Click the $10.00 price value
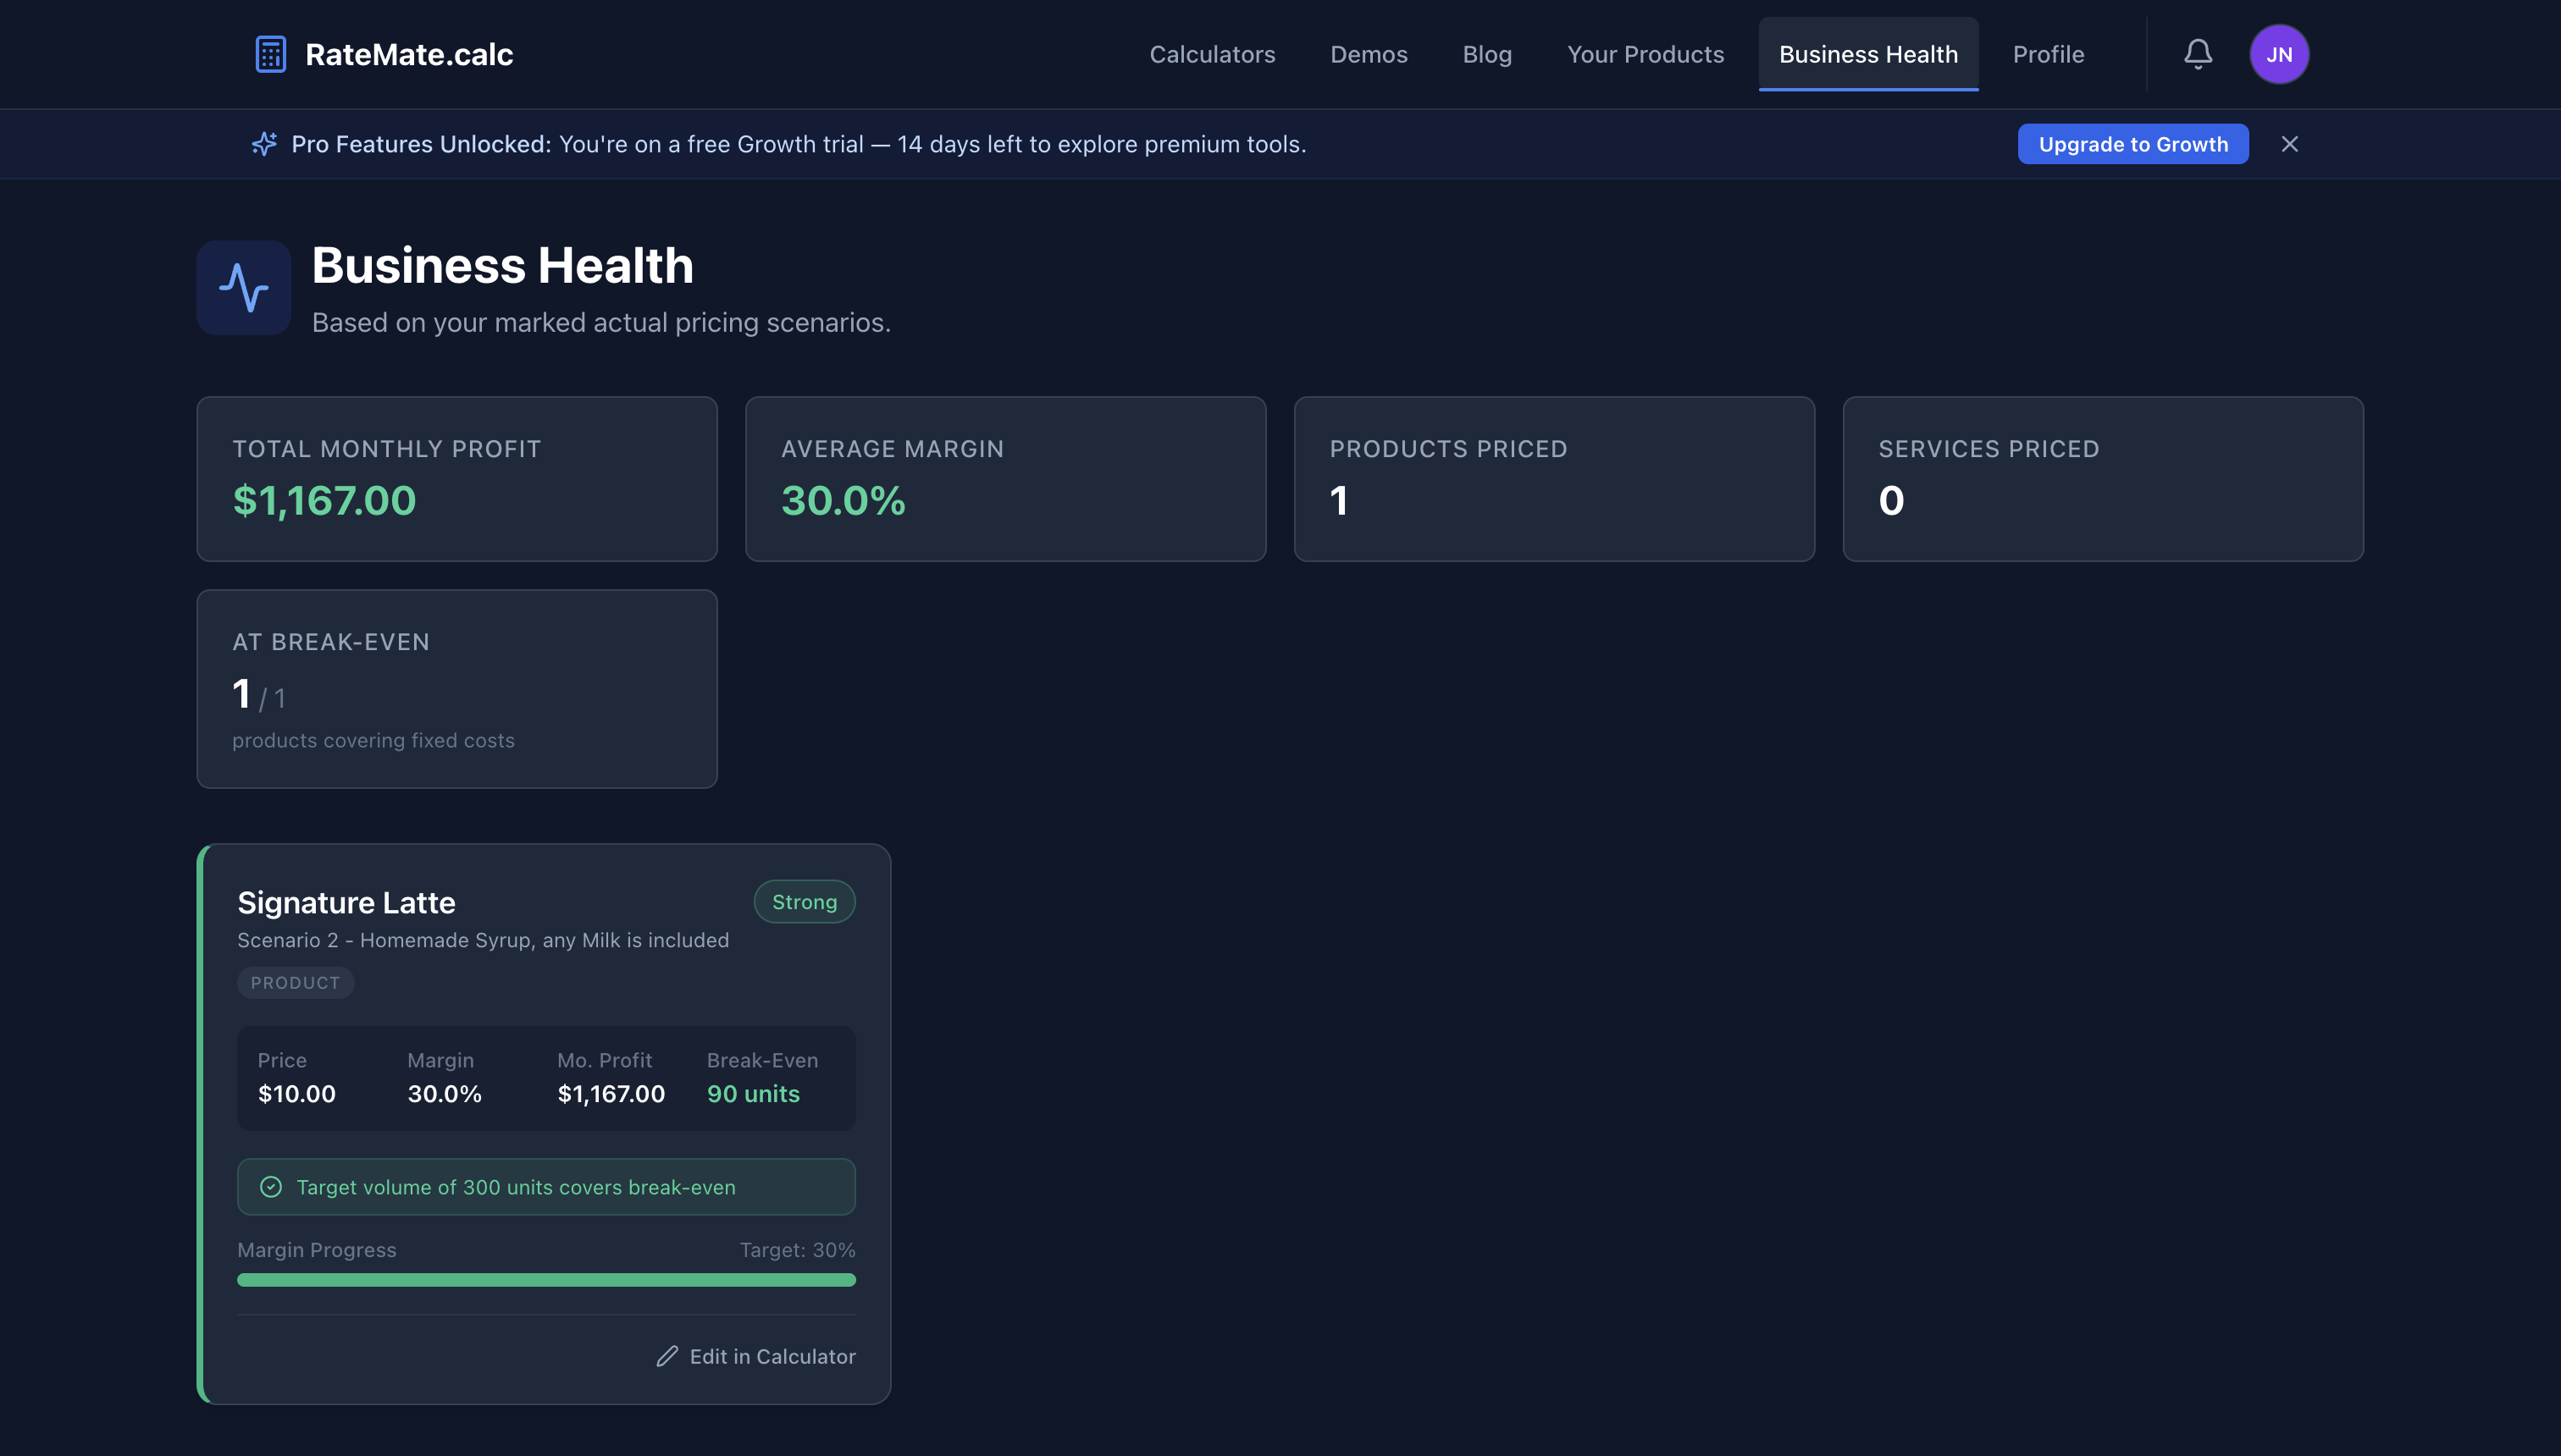Image resolution: width=2561 pixels, height=1456 pixels. tap(296, 1094)
